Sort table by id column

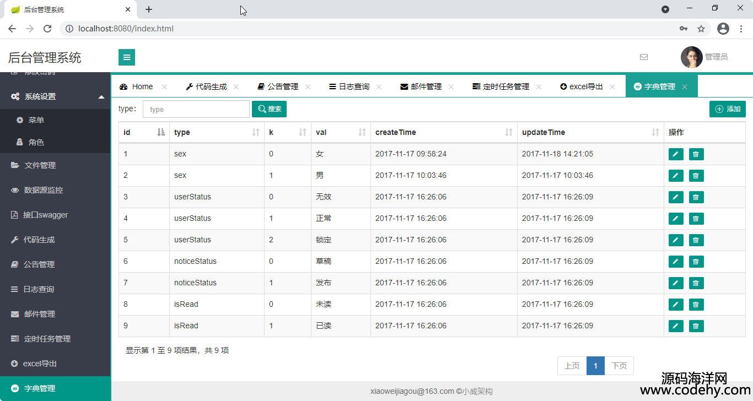(144, 132)
